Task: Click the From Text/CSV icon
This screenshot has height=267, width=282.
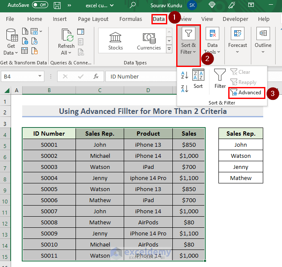Action: [x=25, y=31]
